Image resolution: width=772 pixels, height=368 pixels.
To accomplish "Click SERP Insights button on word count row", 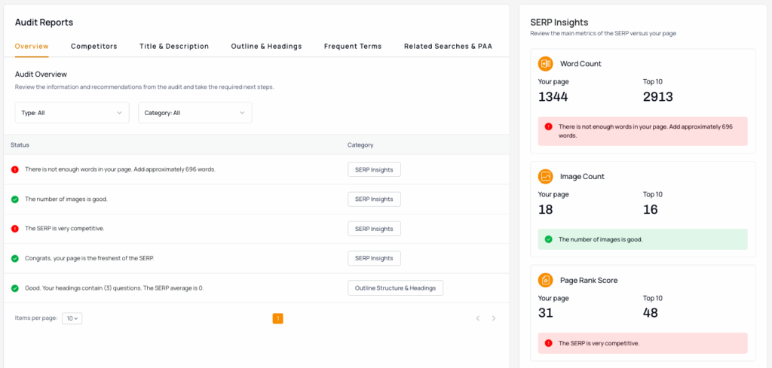I will click(x=374, y=169).
